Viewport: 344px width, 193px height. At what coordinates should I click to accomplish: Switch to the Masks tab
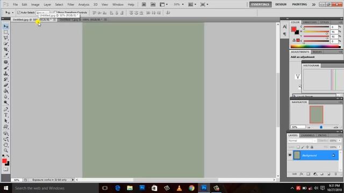[x=317, y=52]
